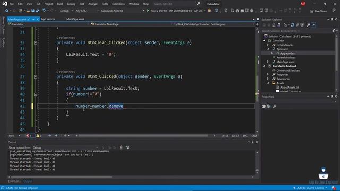340x191 pixels.
Task: Collapse the Calculator.Android project node
Action: click(x=265, y=66)
